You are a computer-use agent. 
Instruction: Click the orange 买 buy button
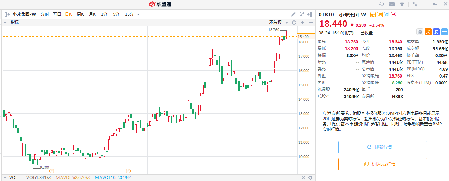tap(428, 32)
